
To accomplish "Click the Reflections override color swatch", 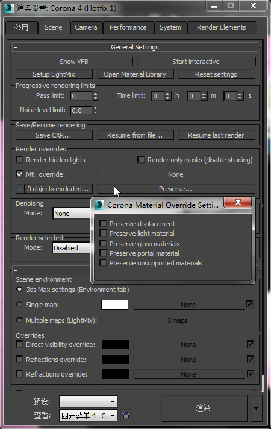I will click(116, 360).
